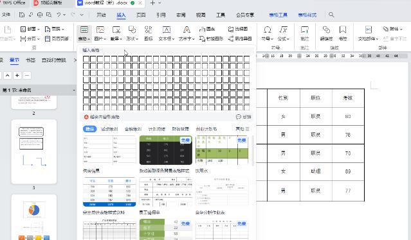Open the 截屏 screenshot tool
Screen dimensions: 411x240
116,33
